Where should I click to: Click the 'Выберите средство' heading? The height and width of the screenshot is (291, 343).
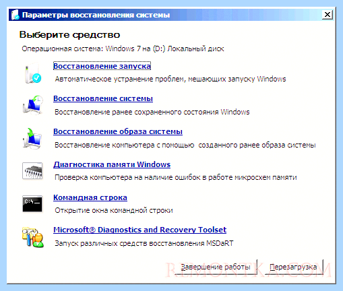click(x=69, y=35)
